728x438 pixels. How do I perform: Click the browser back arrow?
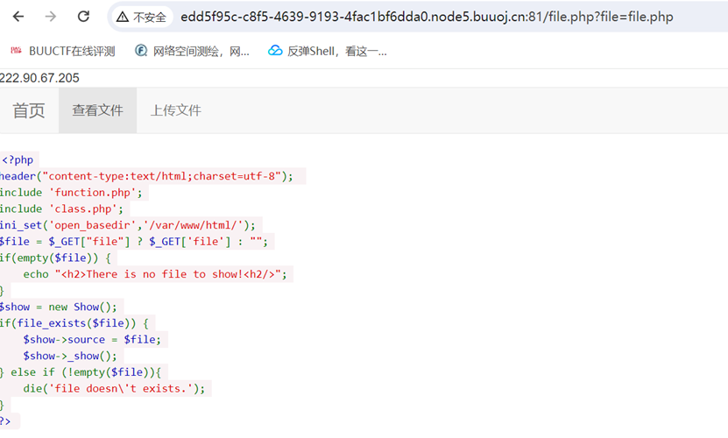[x=18, y=17]
